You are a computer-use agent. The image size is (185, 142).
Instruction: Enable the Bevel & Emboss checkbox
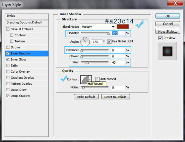click(x=8, y=29)
